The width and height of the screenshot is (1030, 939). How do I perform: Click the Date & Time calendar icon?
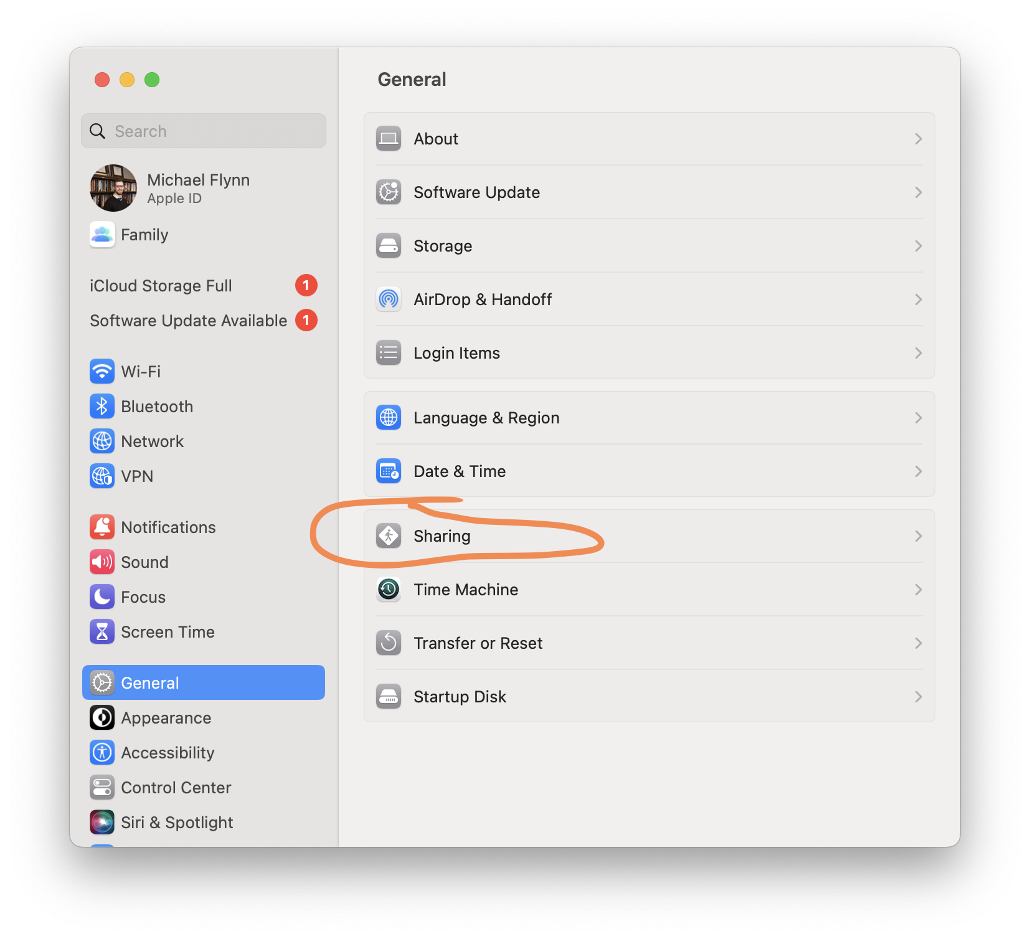pos(389,471)
